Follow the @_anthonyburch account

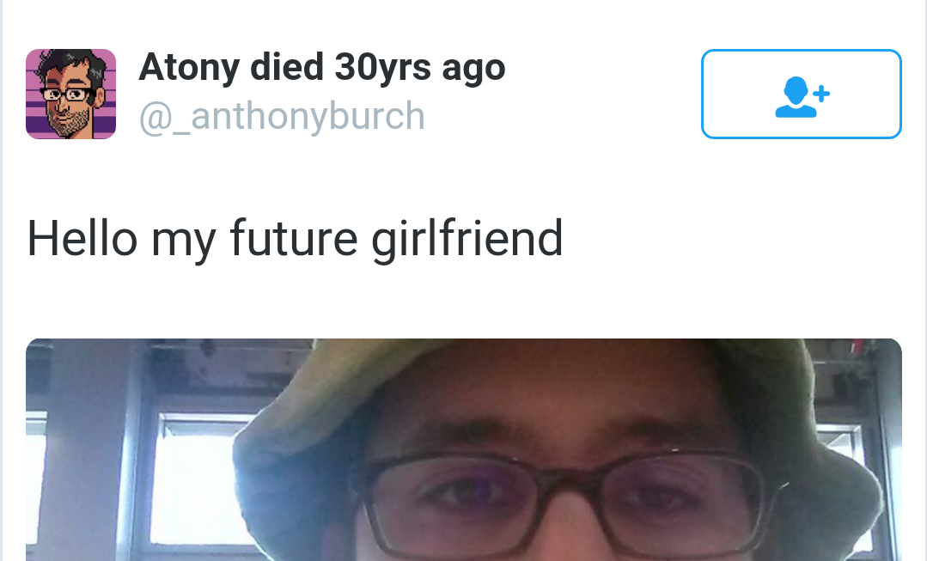801,94
